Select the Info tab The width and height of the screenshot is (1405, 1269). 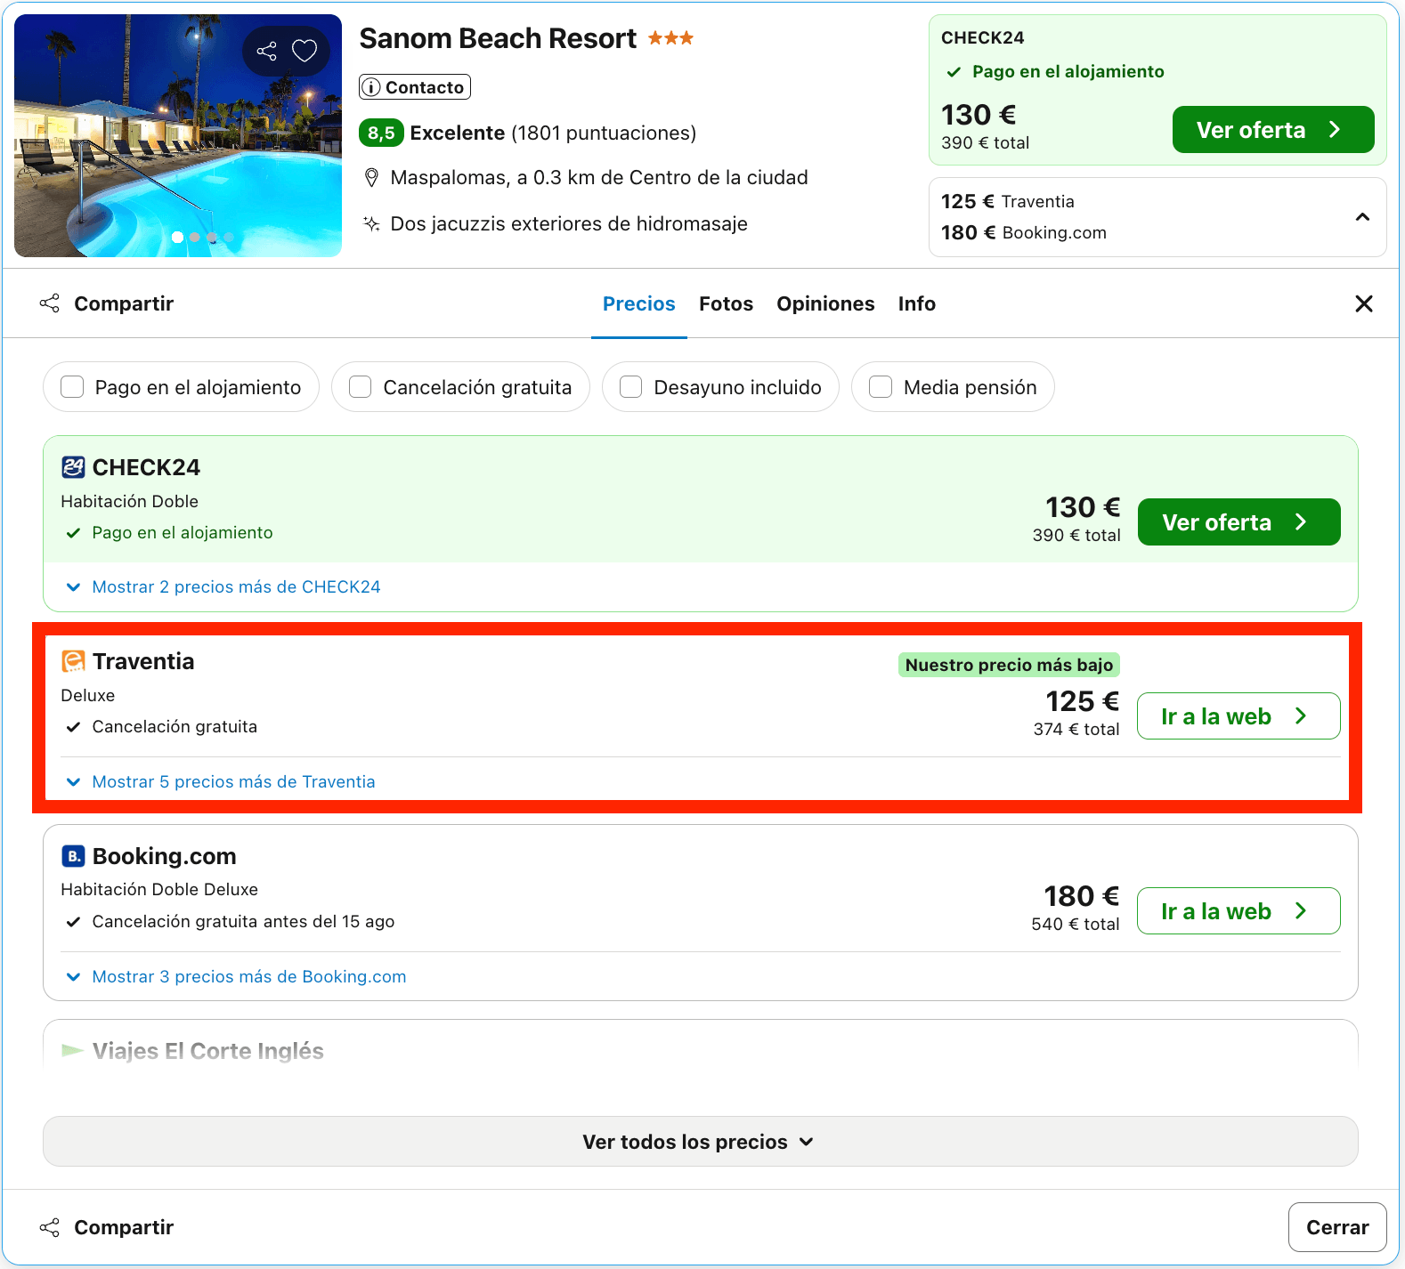917,303
